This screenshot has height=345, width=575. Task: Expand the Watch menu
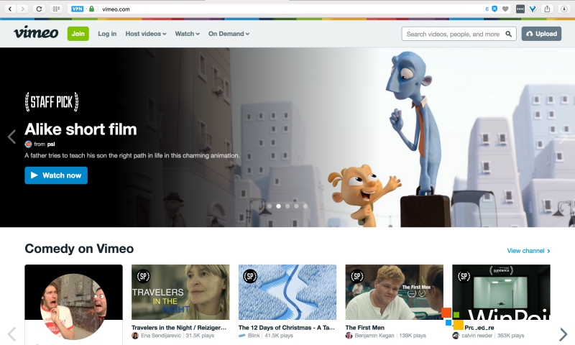click(188, 34)
